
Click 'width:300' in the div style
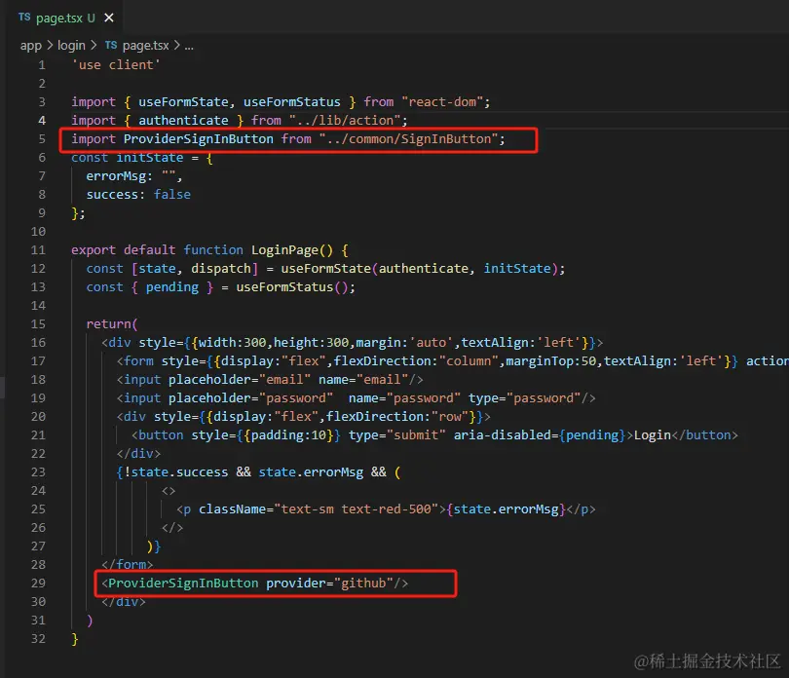coord(232,343)
